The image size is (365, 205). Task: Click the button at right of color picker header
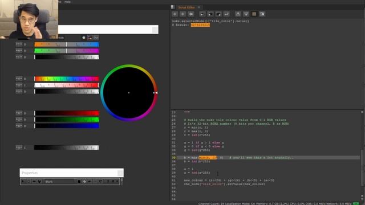click(x=155, y=30)
